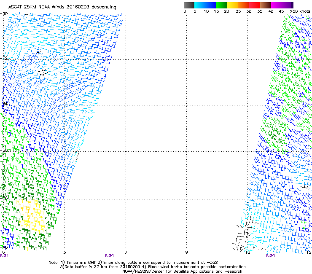This screenshot has height=274, width=312.
Task: Pick the magenta-purple 40-50 knots legend segment
Action: click(282, 5)
